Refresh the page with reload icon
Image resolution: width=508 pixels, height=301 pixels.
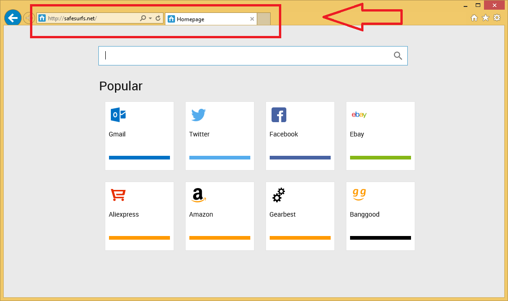coord(158,18)
